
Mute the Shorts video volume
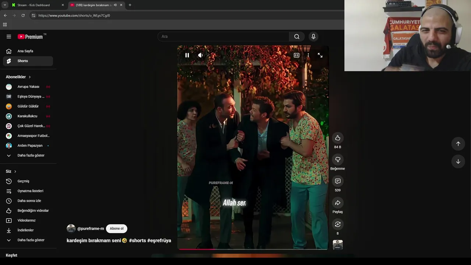[200, 55]
